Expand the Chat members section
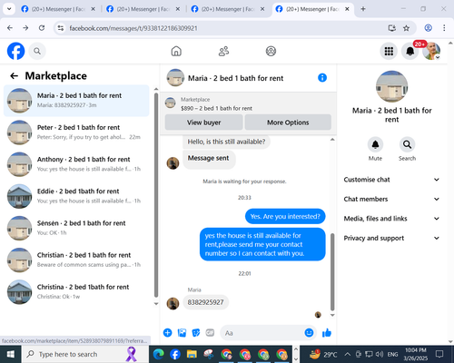Viewport: 454px width, 363px height. click(391, 199)
